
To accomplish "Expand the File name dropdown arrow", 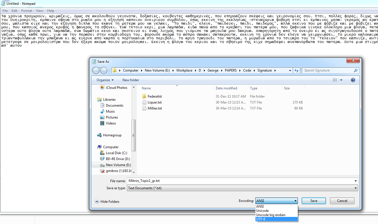I will tap(356, 181).
